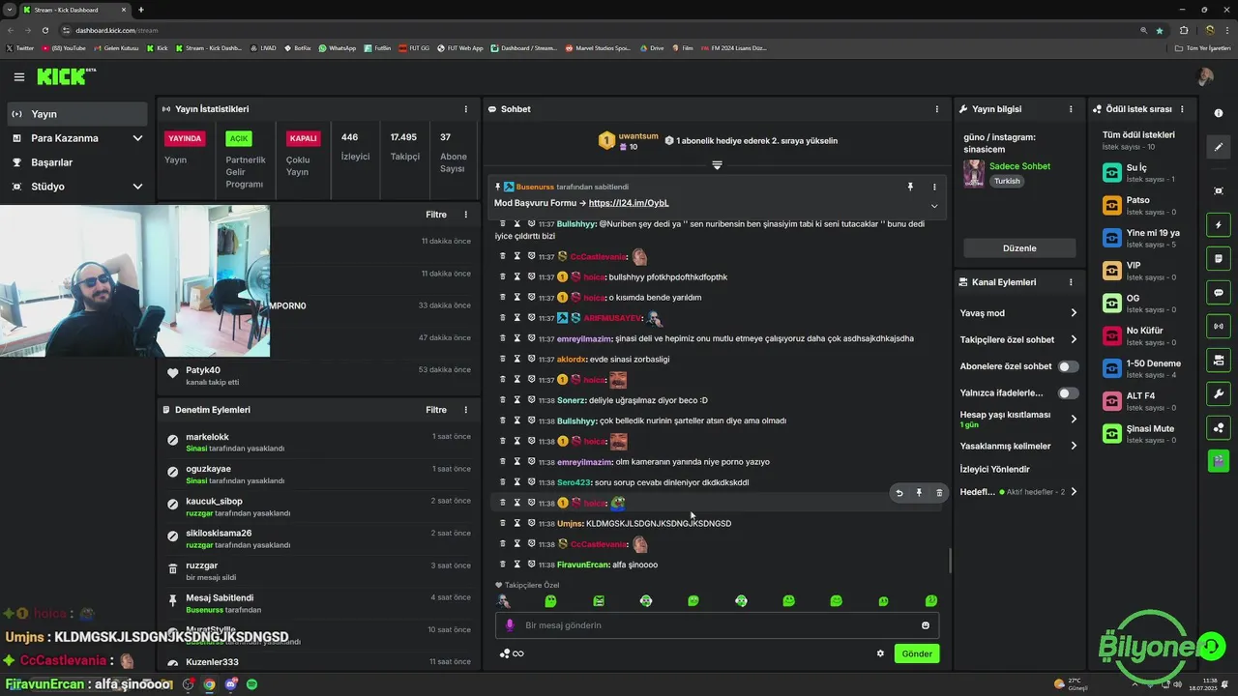Toggle Yalnızca ifadelerle switch

[x=1068, y=393]
